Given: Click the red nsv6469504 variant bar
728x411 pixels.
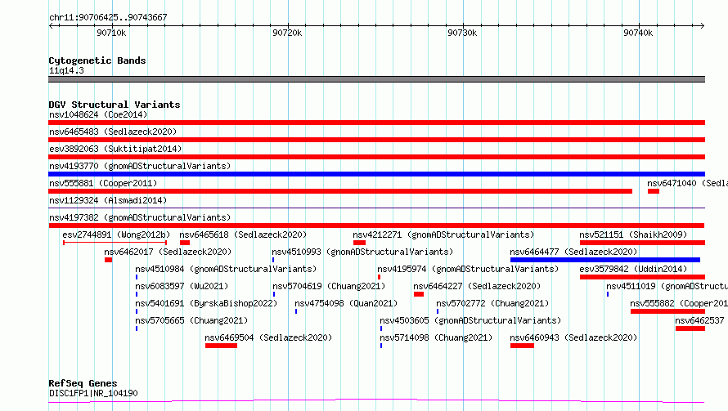Looking at the screenshot, I should tap(221, 346).
